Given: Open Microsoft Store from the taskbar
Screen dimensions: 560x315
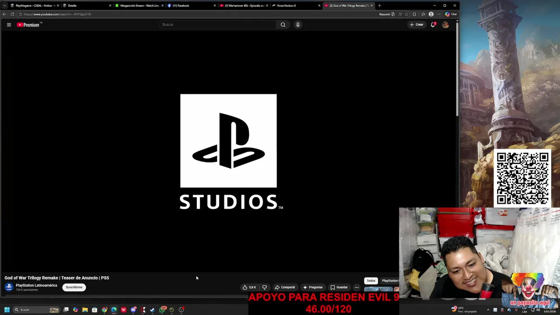Looking at the screenshot, I should click(94, 310).
